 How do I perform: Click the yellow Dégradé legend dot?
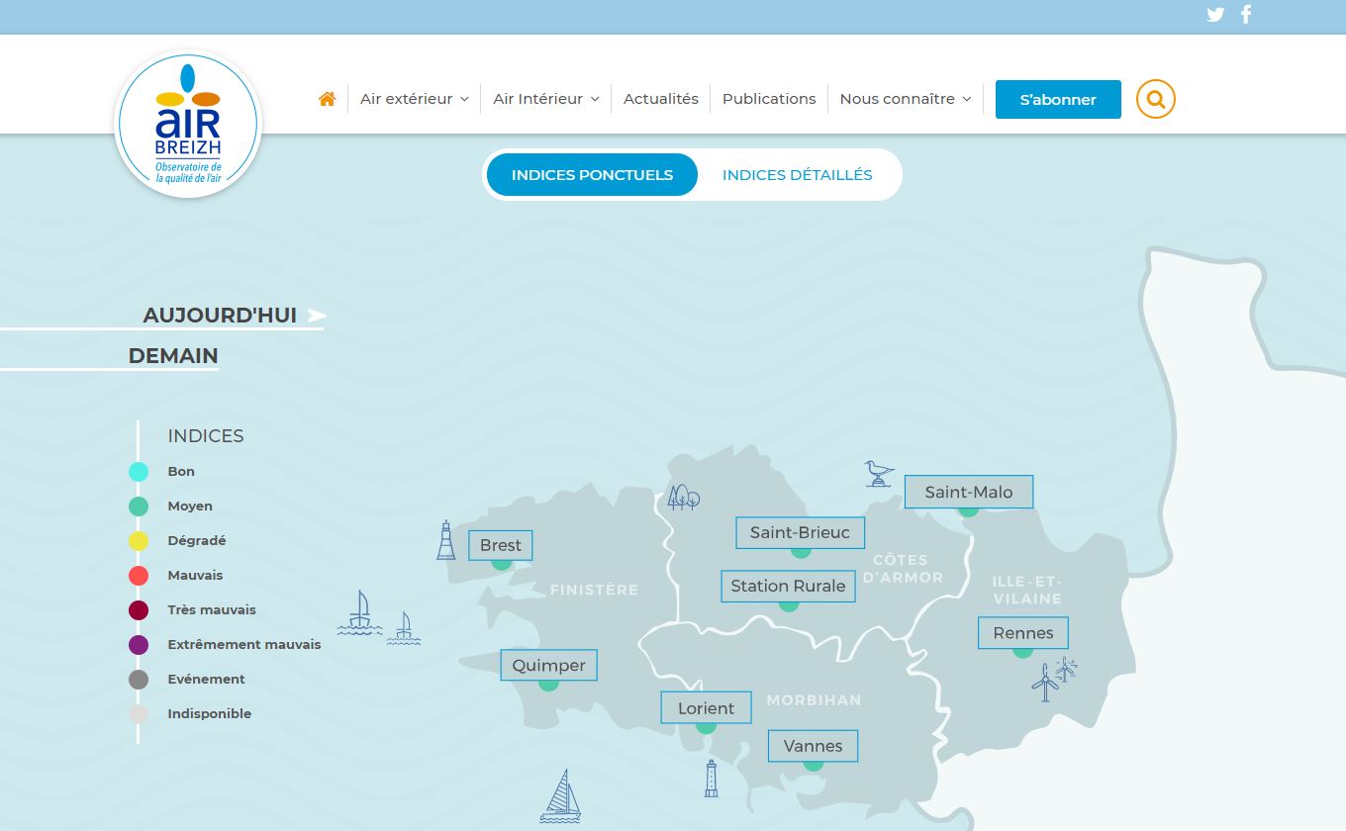139,541
